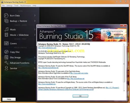Select the Copy Disc label
Screen dimensions: 130x103
15,52
